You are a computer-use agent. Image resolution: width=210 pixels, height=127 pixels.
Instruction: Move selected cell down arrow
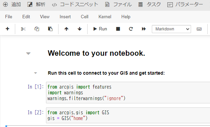(79, 29)
